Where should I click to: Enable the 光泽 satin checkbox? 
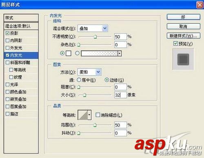[7, 85]
